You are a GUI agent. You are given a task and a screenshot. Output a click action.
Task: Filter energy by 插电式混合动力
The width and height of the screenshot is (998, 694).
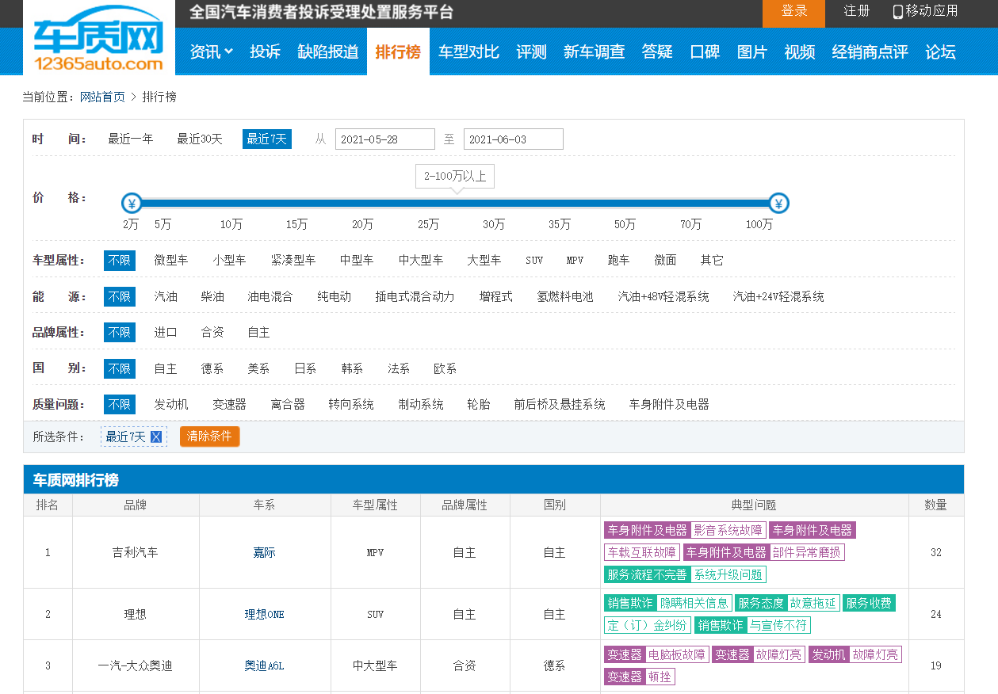pos(415,296)
